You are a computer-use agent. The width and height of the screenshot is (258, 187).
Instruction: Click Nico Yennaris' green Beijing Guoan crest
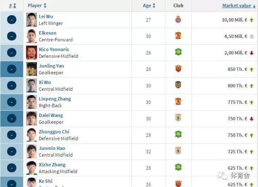click(178, 52)
